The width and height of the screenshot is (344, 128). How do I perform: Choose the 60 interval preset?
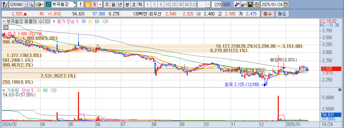coord(187,4)
